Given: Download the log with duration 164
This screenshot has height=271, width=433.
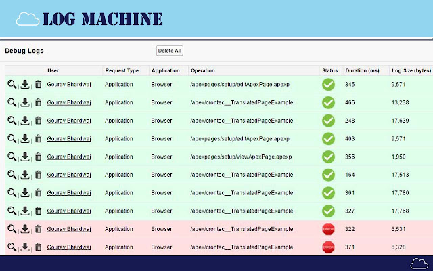Looking at the screenshot, I should coord(25,175).
